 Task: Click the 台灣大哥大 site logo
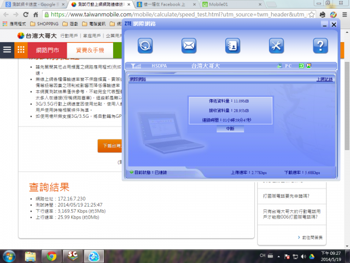[x=37, y=36]
